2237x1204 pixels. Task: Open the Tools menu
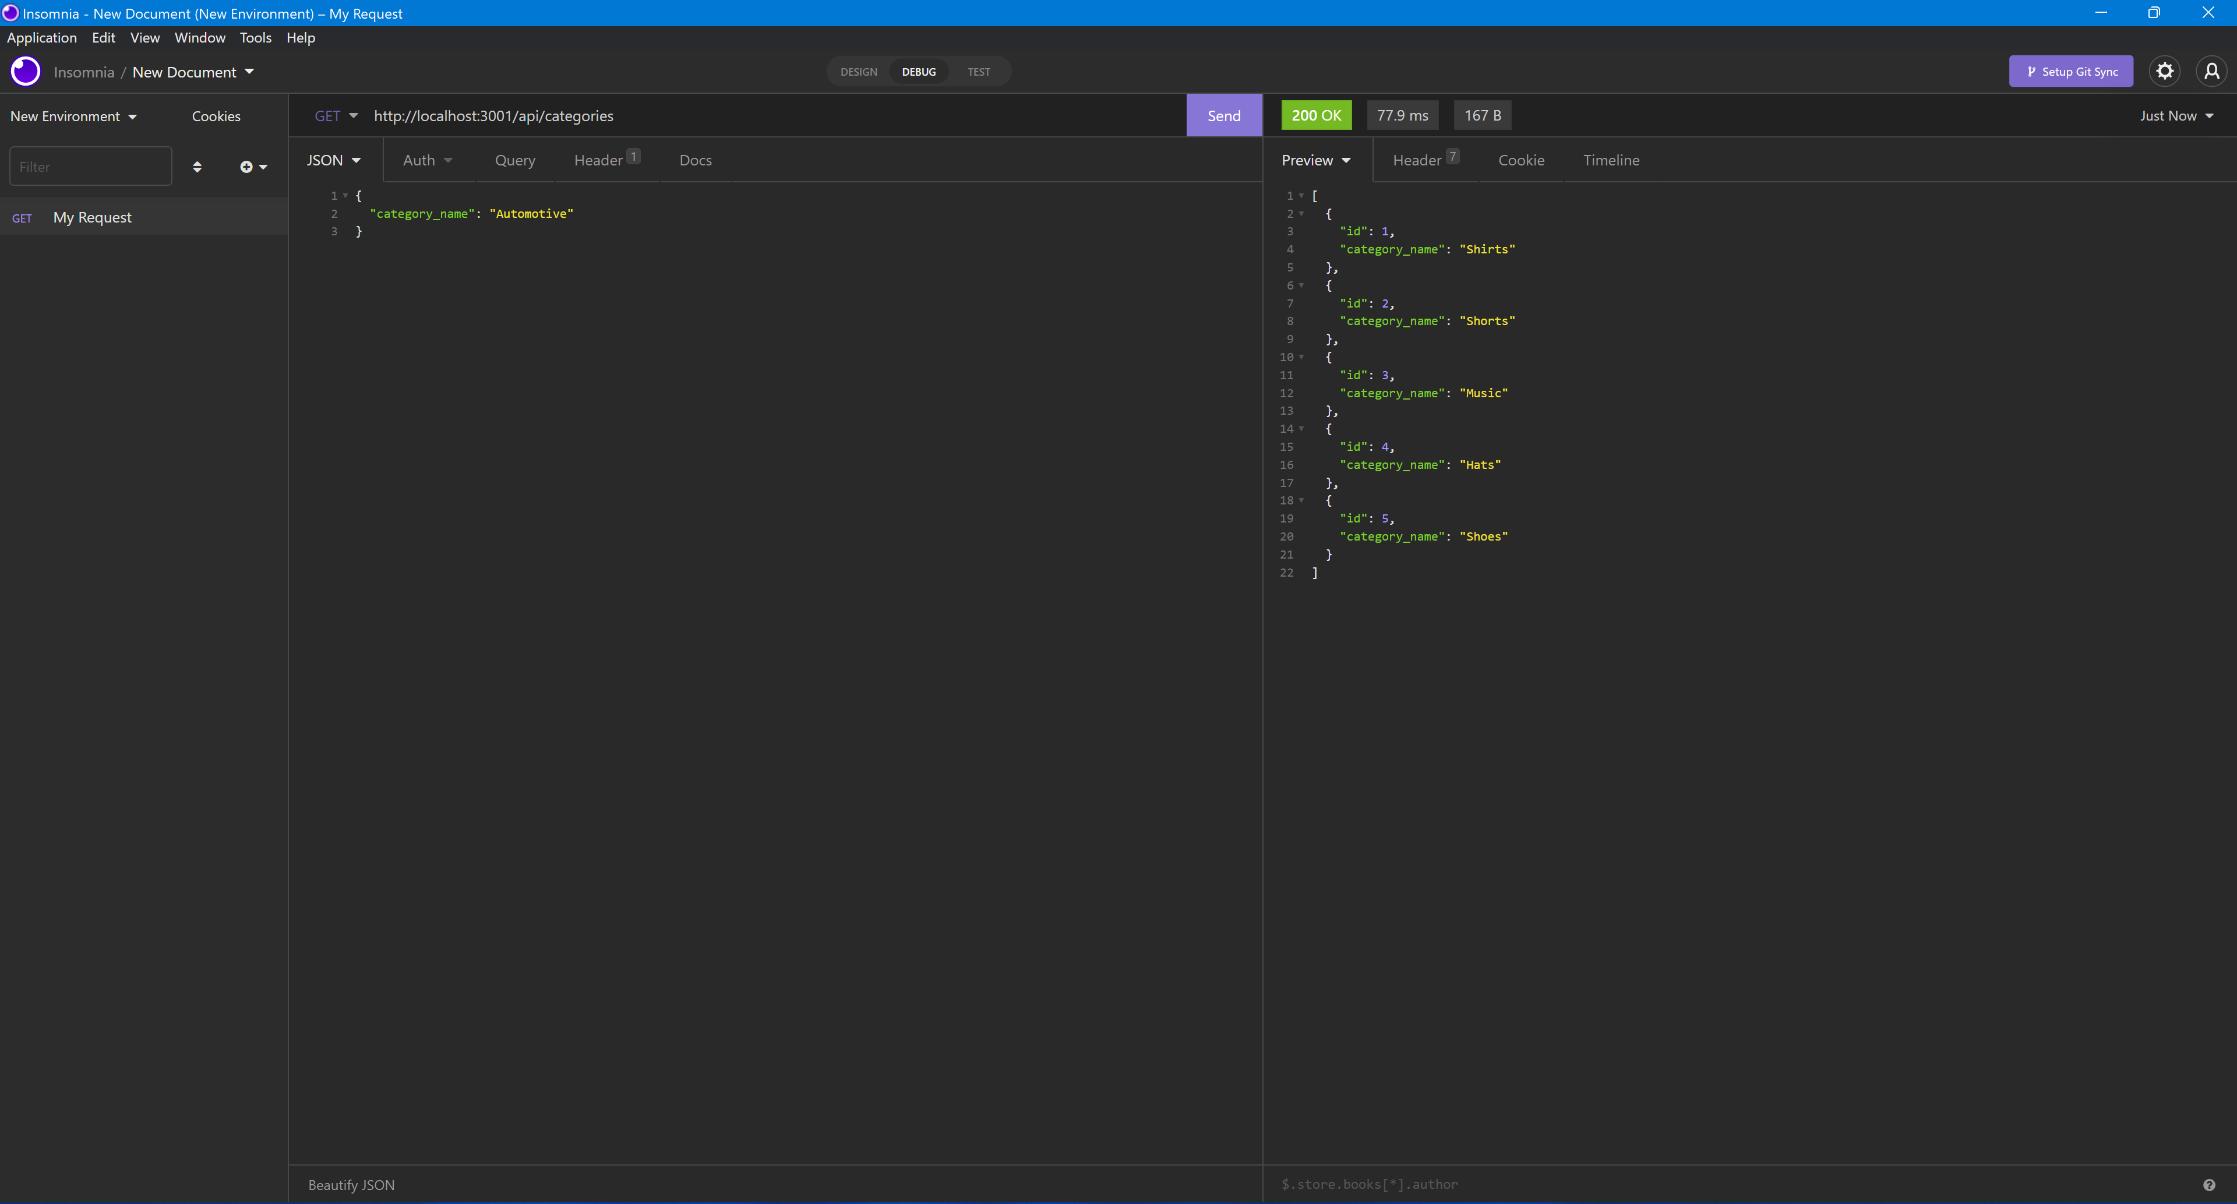[x=255, y=37]
